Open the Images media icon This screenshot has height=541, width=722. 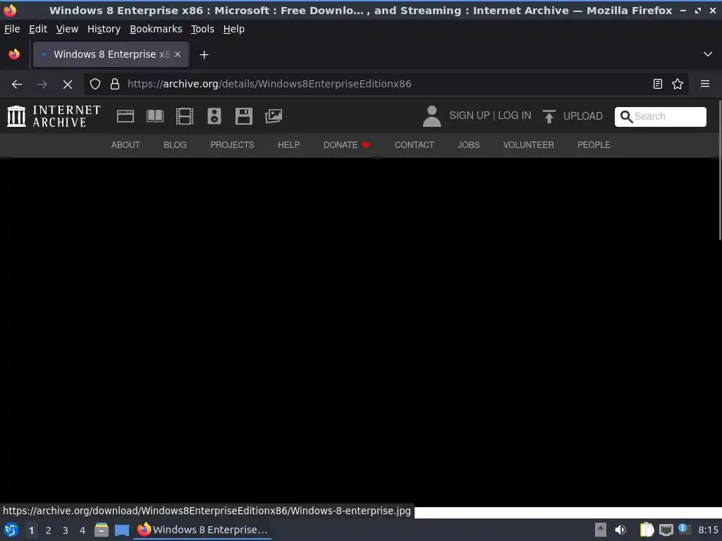[274, 116]
